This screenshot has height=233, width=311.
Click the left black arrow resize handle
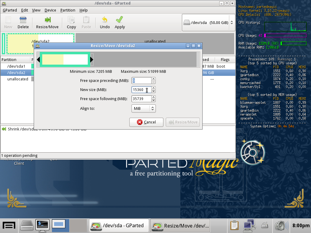point(38,59)
